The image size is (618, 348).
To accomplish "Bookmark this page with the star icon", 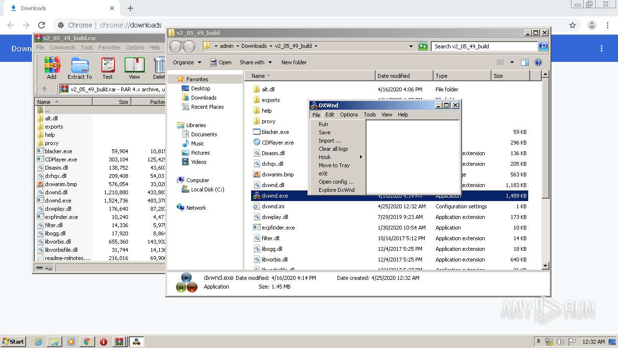I will pos(573,25).
